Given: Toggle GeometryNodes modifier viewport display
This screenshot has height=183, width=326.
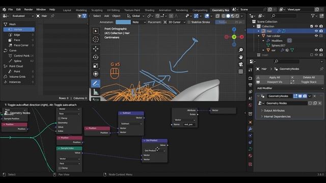Looking at the screenshot, I should 300,96.
